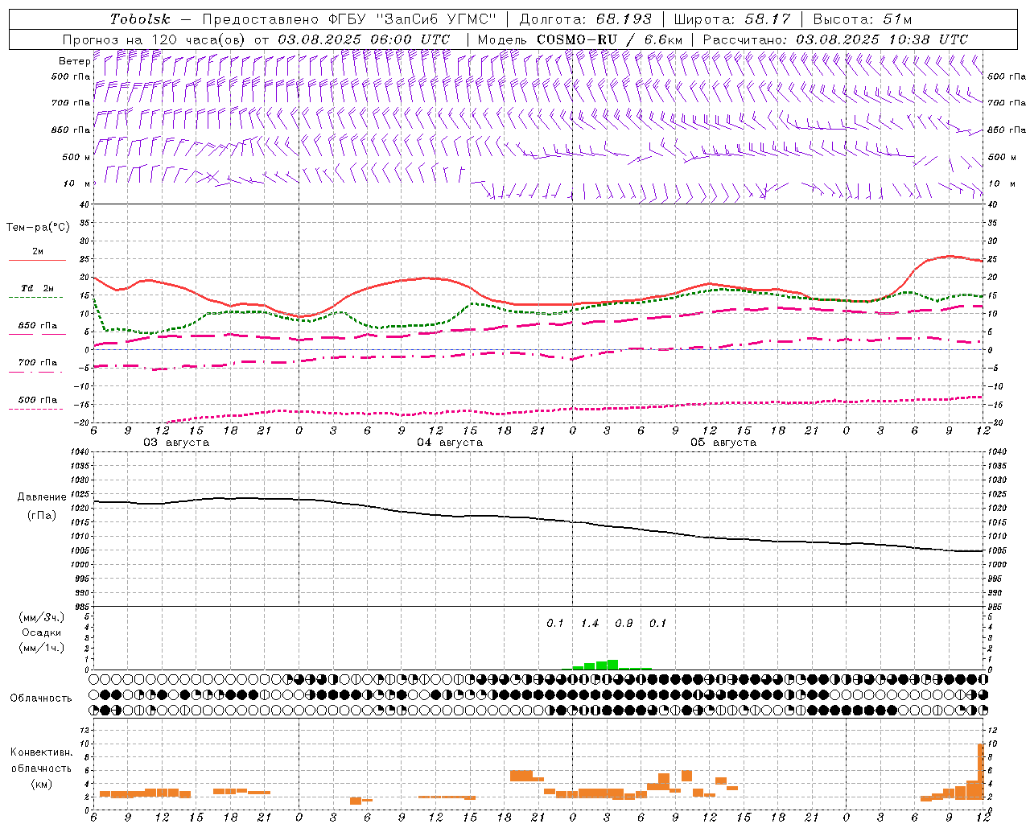Click the 700 гПа temperature legend entry

(x=38, y=363)
